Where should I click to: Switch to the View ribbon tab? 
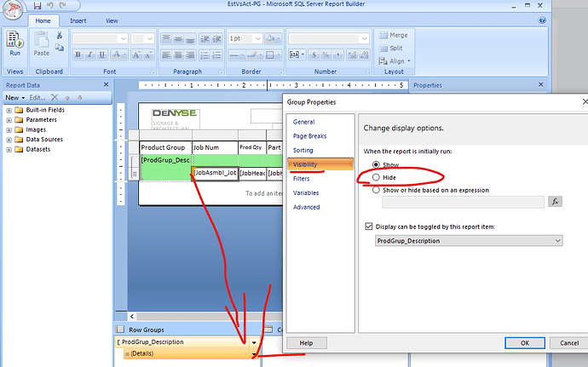click(x=112, y=21)
